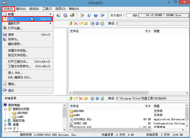Click the add files document toolbar icon
190x138 pixels.
(82, 15)
